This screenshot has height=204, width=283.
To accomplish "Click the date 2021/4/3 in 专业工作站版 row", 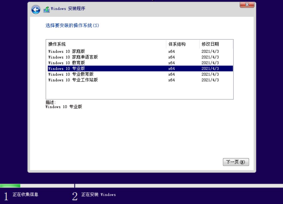I will [x=210, y=80].
